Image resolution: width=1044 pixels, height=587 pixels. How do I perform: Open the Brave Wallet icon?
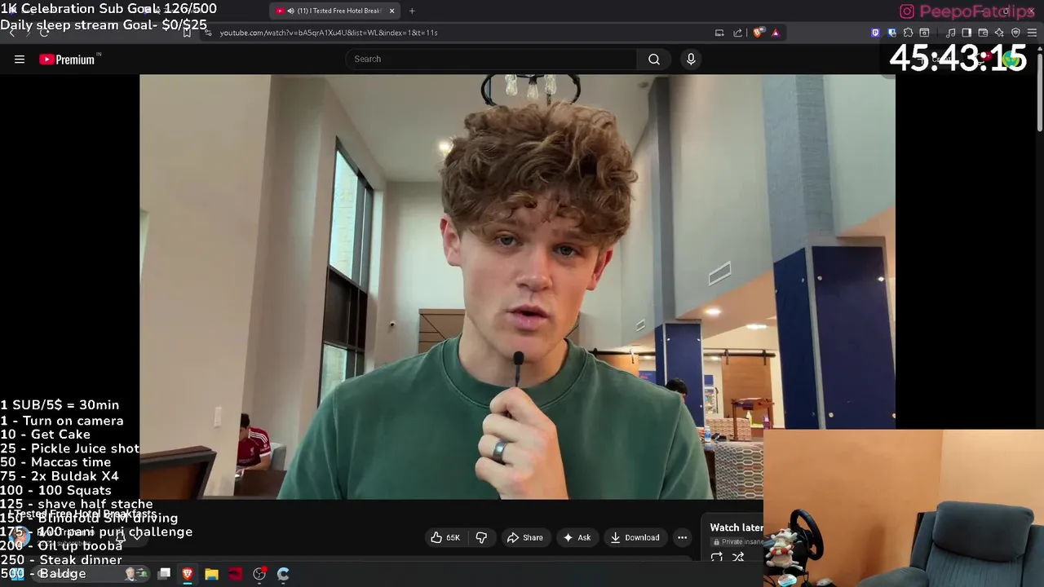pos(983,33)
